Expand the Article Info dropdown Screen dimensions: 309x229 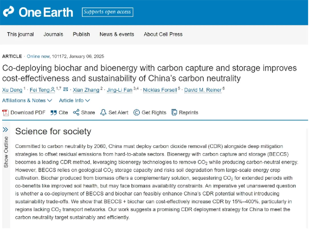(74, 100)
